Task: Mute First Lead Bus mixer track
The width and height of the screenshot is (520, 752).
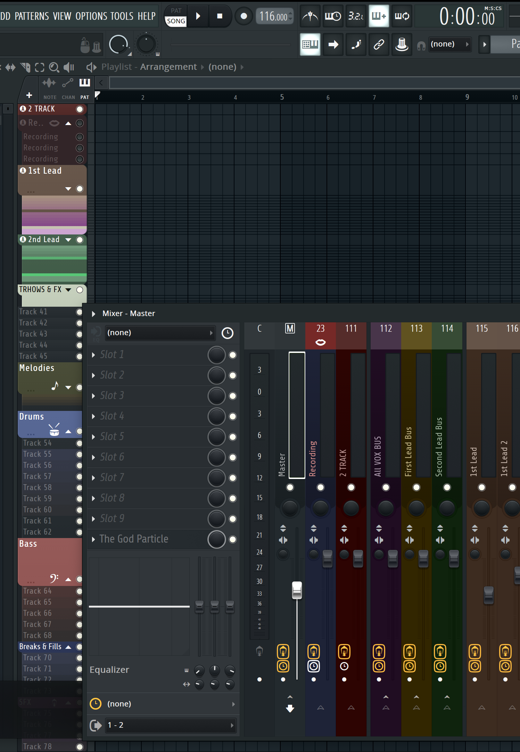Action: (x=416, y=487)
